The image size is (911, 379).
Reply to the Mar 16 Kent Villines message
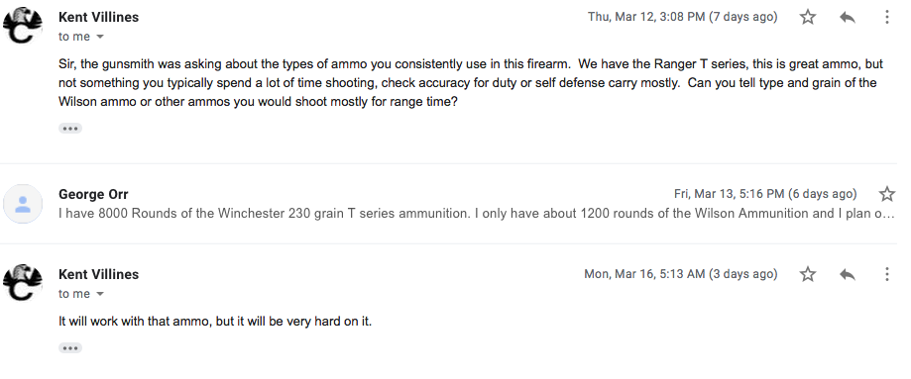[848, 274]
